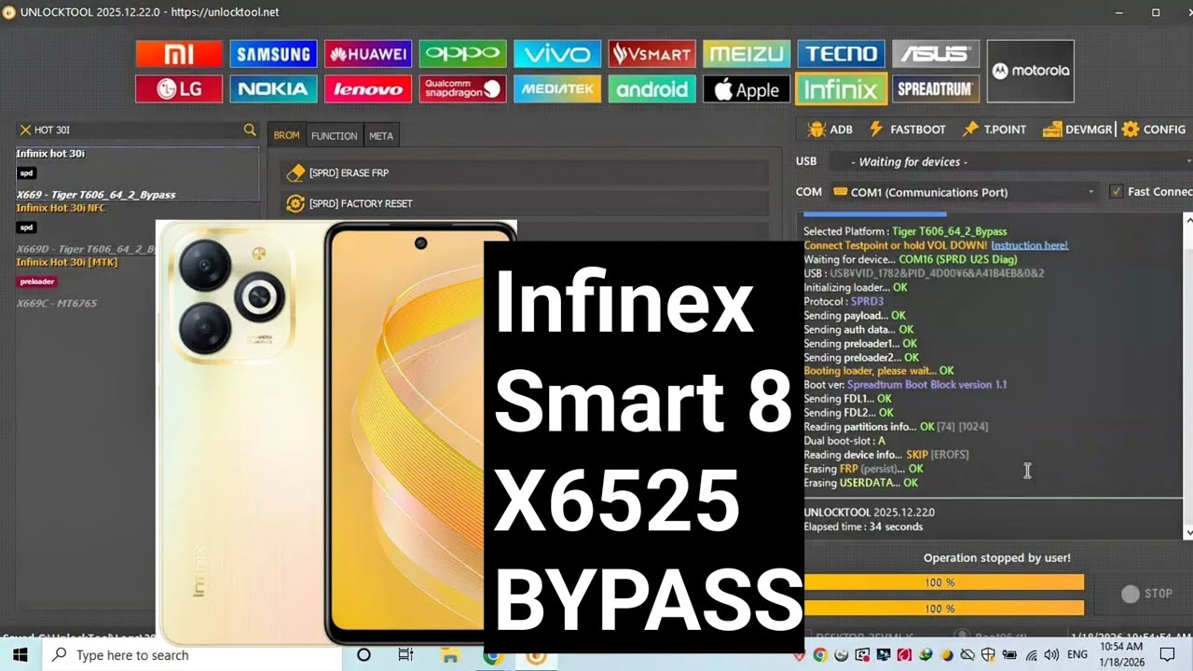Switch to the META tab
Screen dimensions: 1193x671
[381, 136]
